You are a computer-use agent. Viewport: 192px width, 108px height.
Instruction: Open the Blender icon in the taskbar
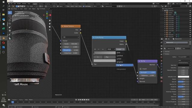coord(3,38)
